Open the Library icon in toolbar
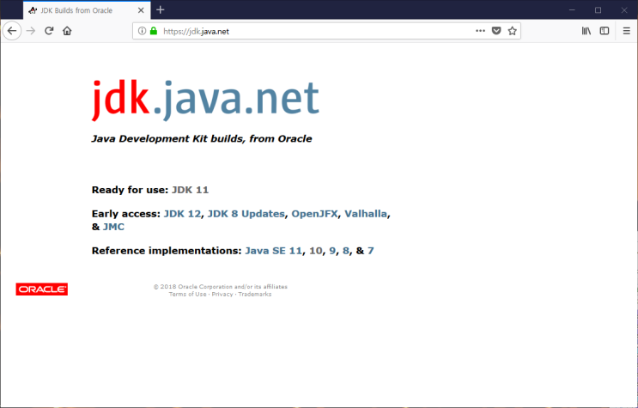The width and height of the screenshot is (638, 408). tap(586, 30)
